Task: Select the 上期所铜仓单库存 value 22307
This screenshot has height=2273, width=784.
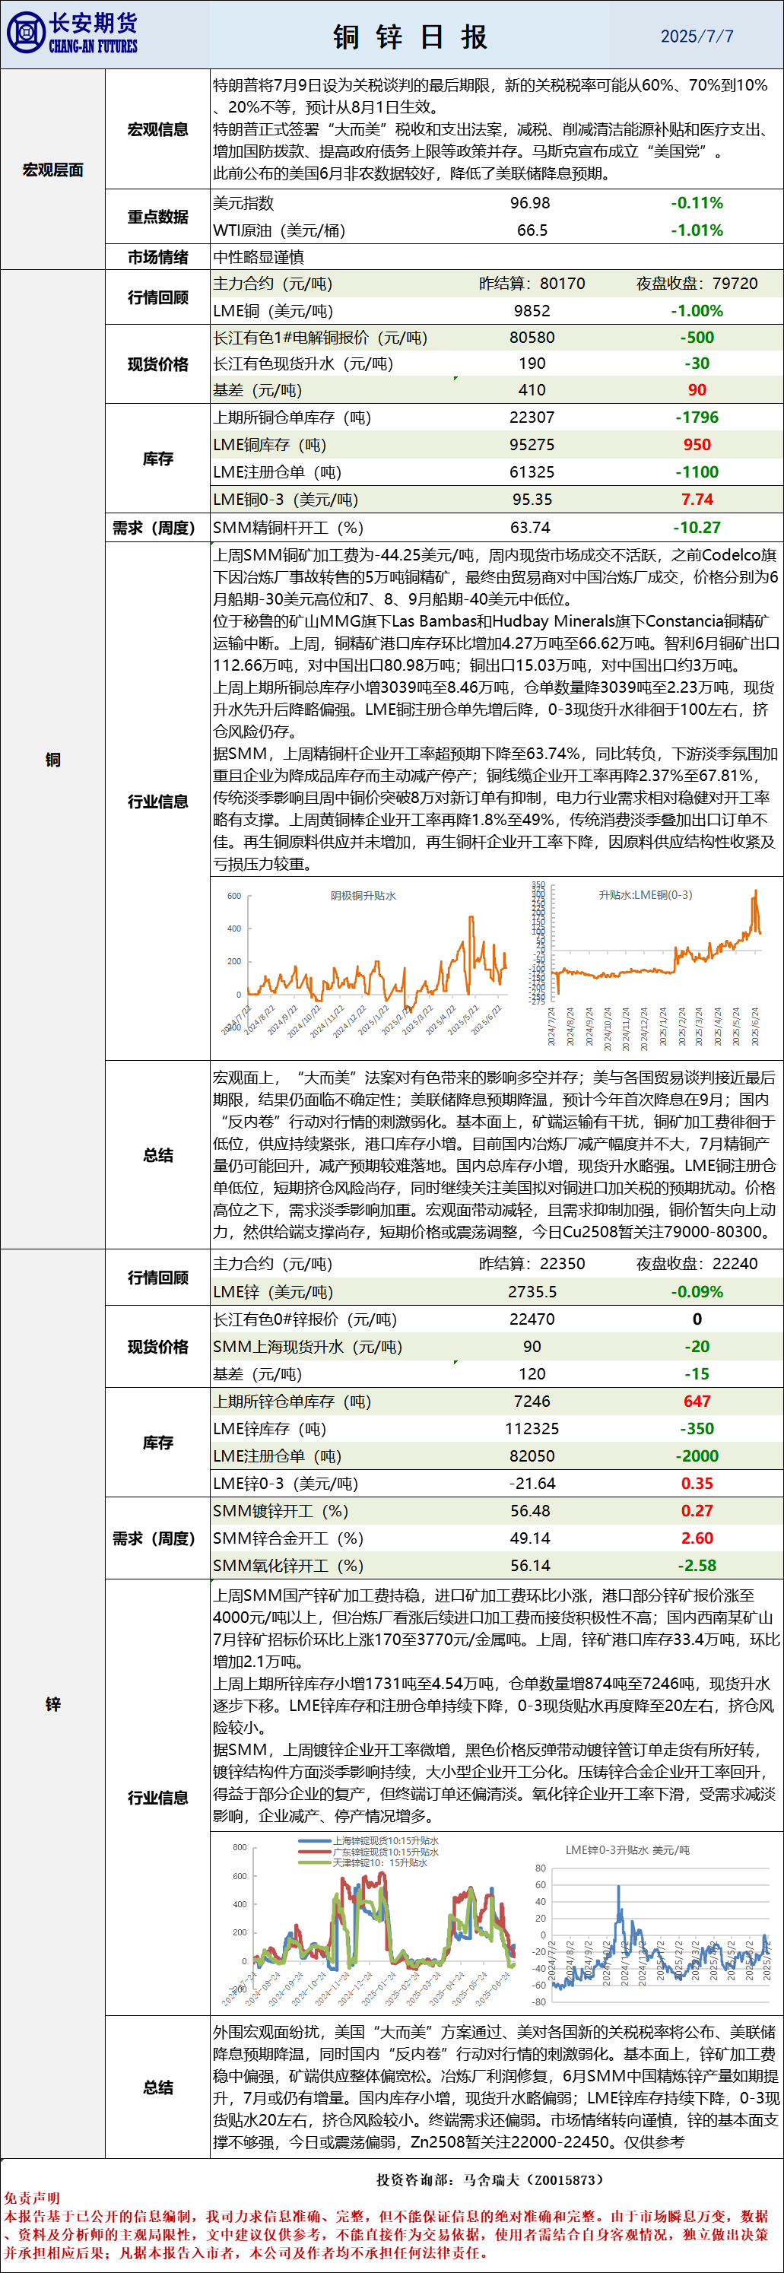Action: [x=532, y=417]
